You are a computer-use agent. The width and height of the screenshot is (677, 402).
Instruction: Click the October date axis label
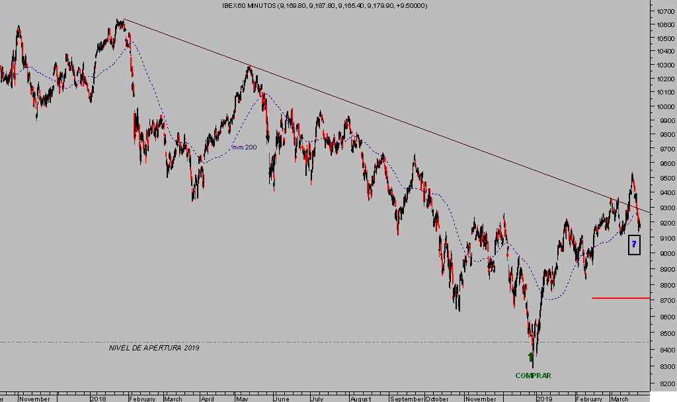click(437, 399)
